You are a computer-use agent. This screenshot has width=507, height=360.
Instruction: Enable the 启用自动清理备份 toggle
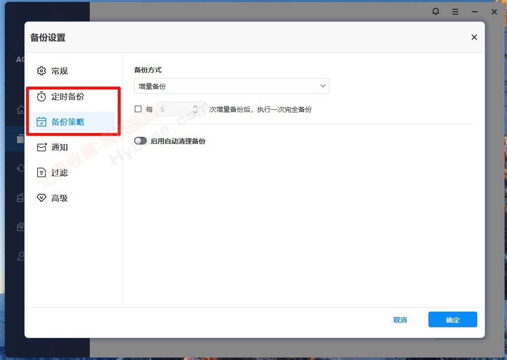[x=140, y=140]
